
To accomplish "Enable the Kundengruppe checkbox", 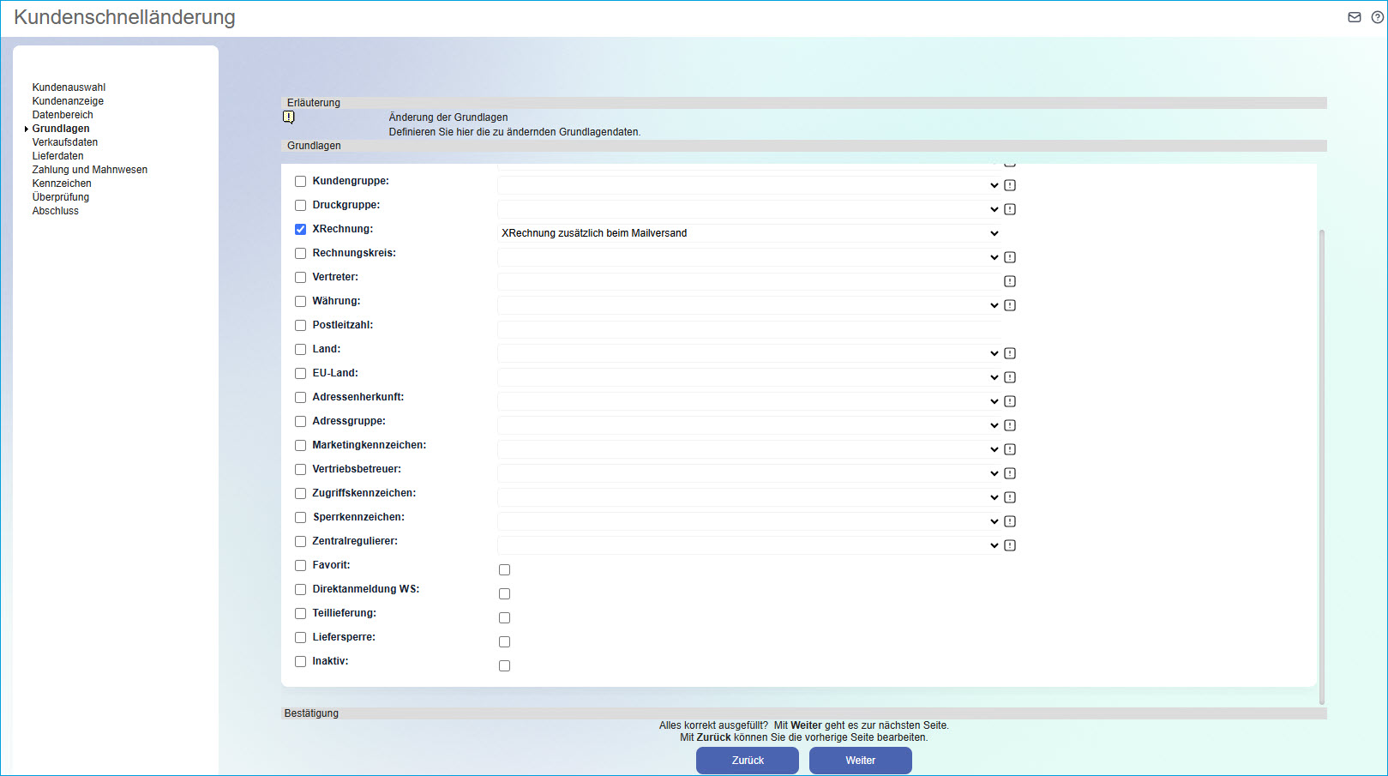I will (x=300, y=181).
